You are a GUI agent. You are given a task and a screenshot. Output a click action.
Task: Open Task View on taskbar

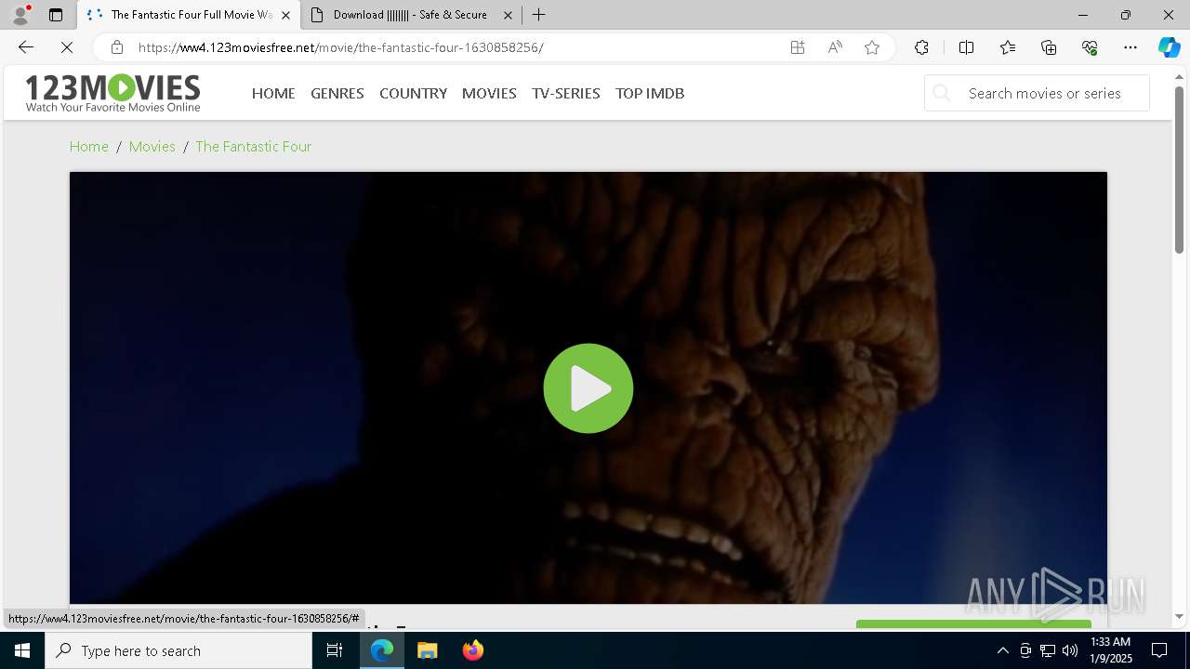335,650
